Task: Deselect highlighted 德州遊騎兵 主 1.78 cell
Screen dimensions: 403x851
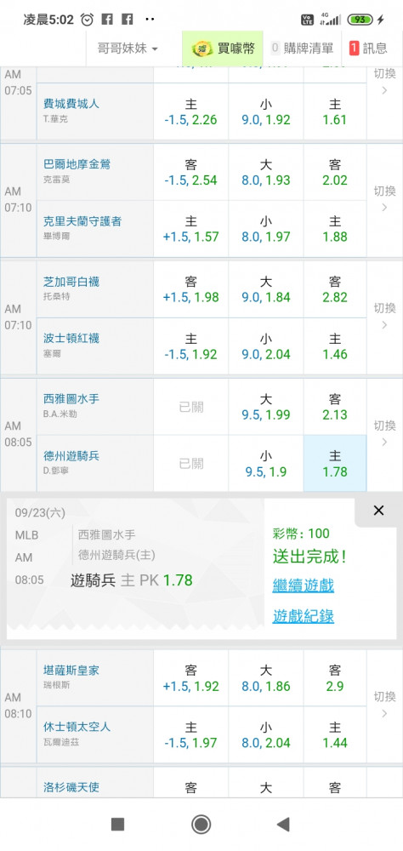Action: point(335,464)
